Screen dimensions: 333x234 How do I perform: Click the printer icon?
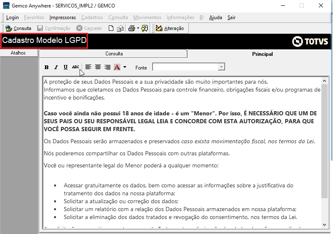click(x=132, y=28)
